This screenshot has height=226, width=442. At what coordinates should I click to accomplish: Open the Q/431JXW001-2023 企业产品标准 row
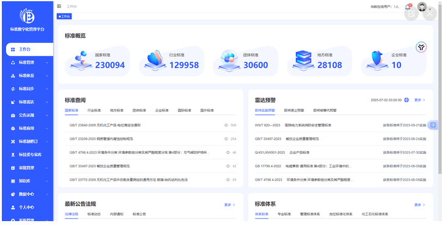tap(341, 153)
